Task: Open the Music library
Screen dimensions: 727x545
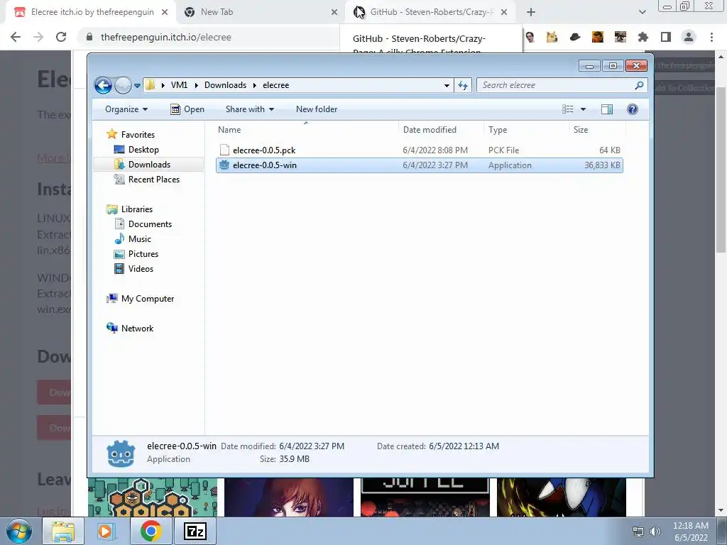Action: click(x=140, y=239)
